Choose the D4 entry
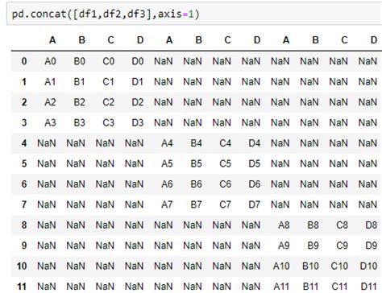The width and height of the screenshot is (382, 293). click(255, 143)
